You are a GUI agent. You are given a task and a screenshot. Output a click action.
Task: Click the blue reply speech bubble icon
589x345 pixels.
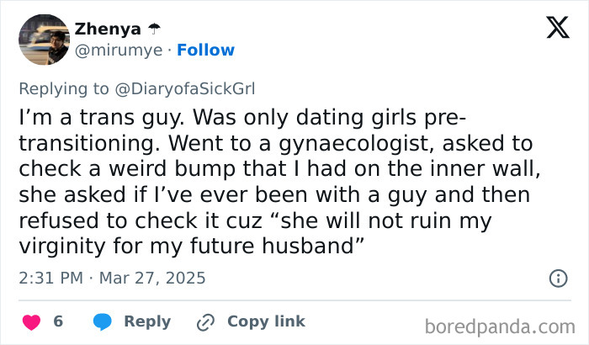point(102,322)
